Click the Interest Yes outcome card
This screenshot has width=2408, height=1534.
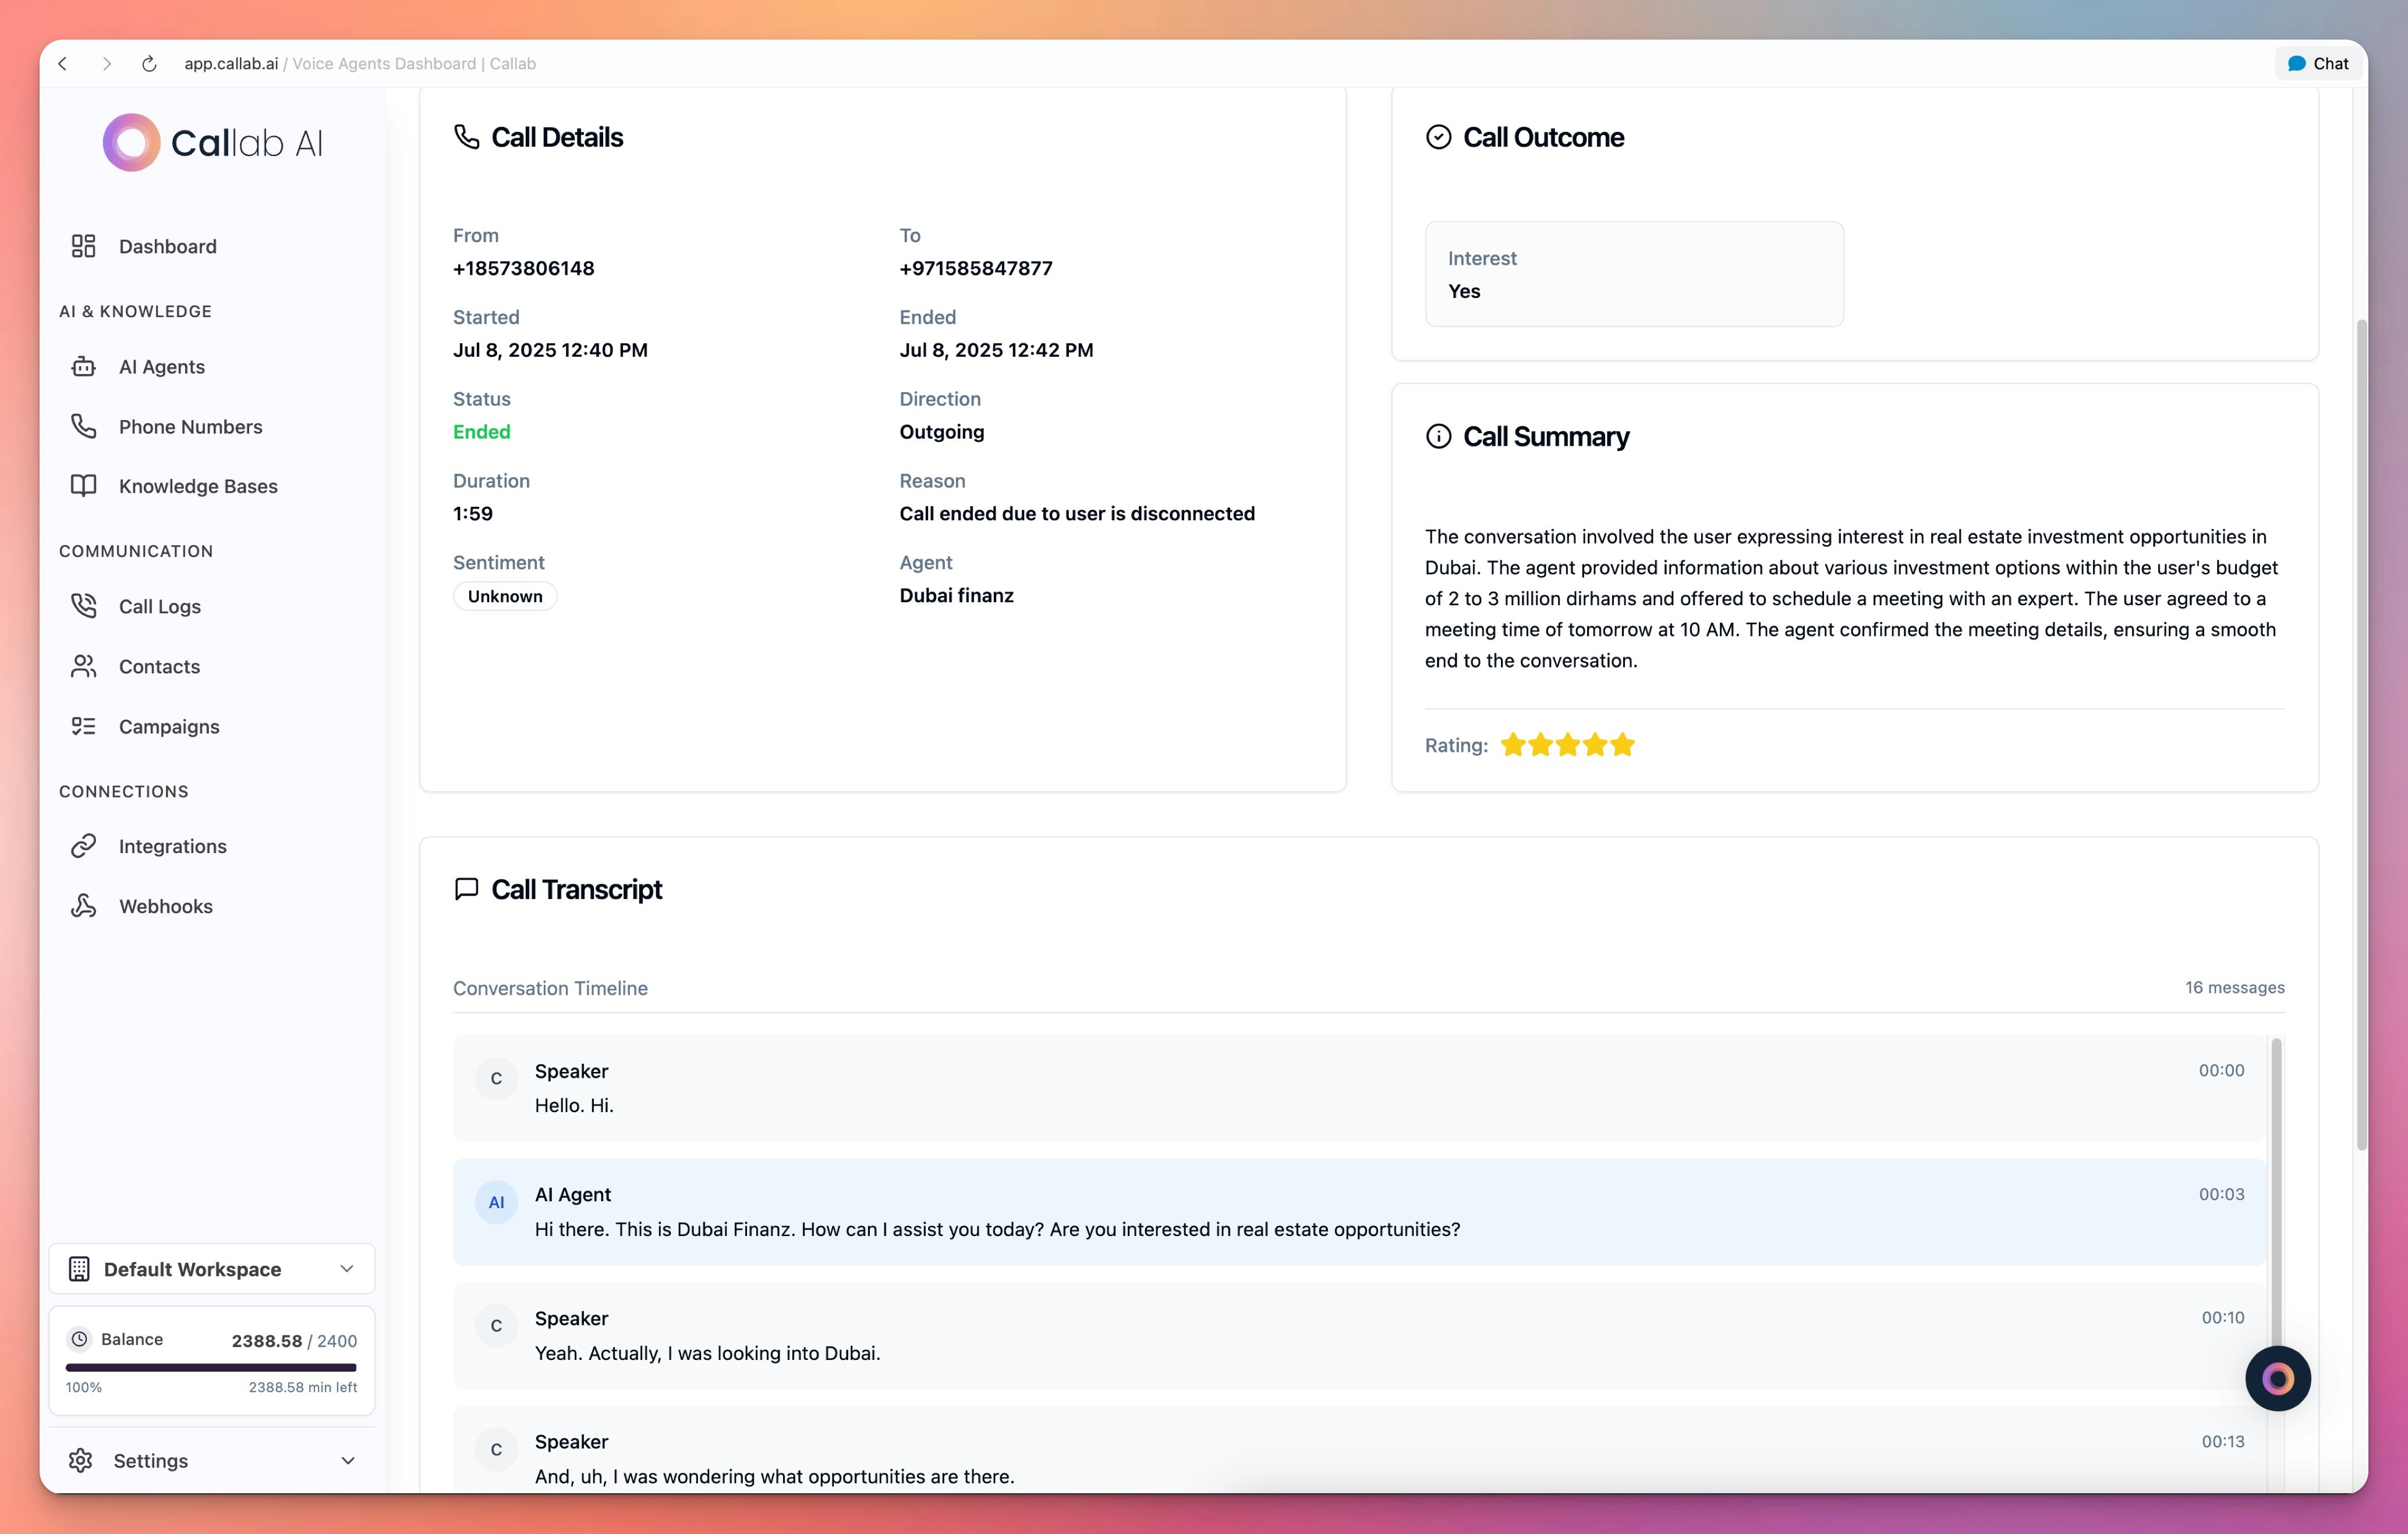pyautogui.click(x=1634, y=274)
